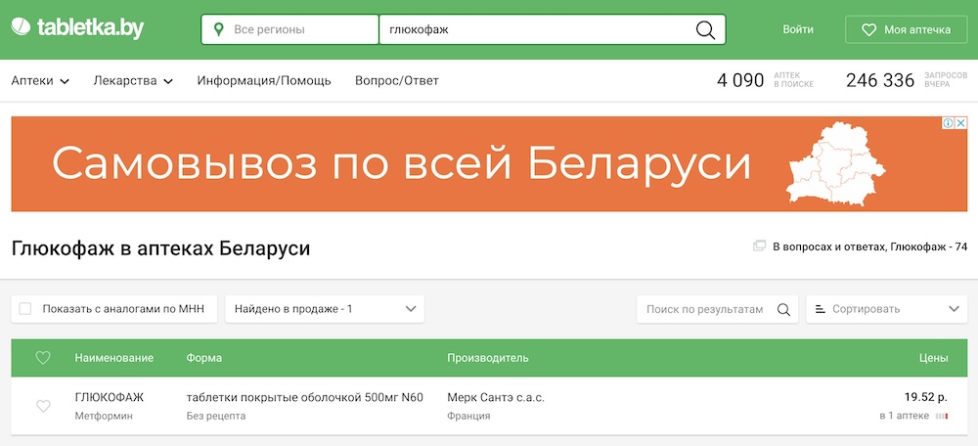Click the location pin icon in region field
Screen dimensions: 978x446
click(218, 29)
